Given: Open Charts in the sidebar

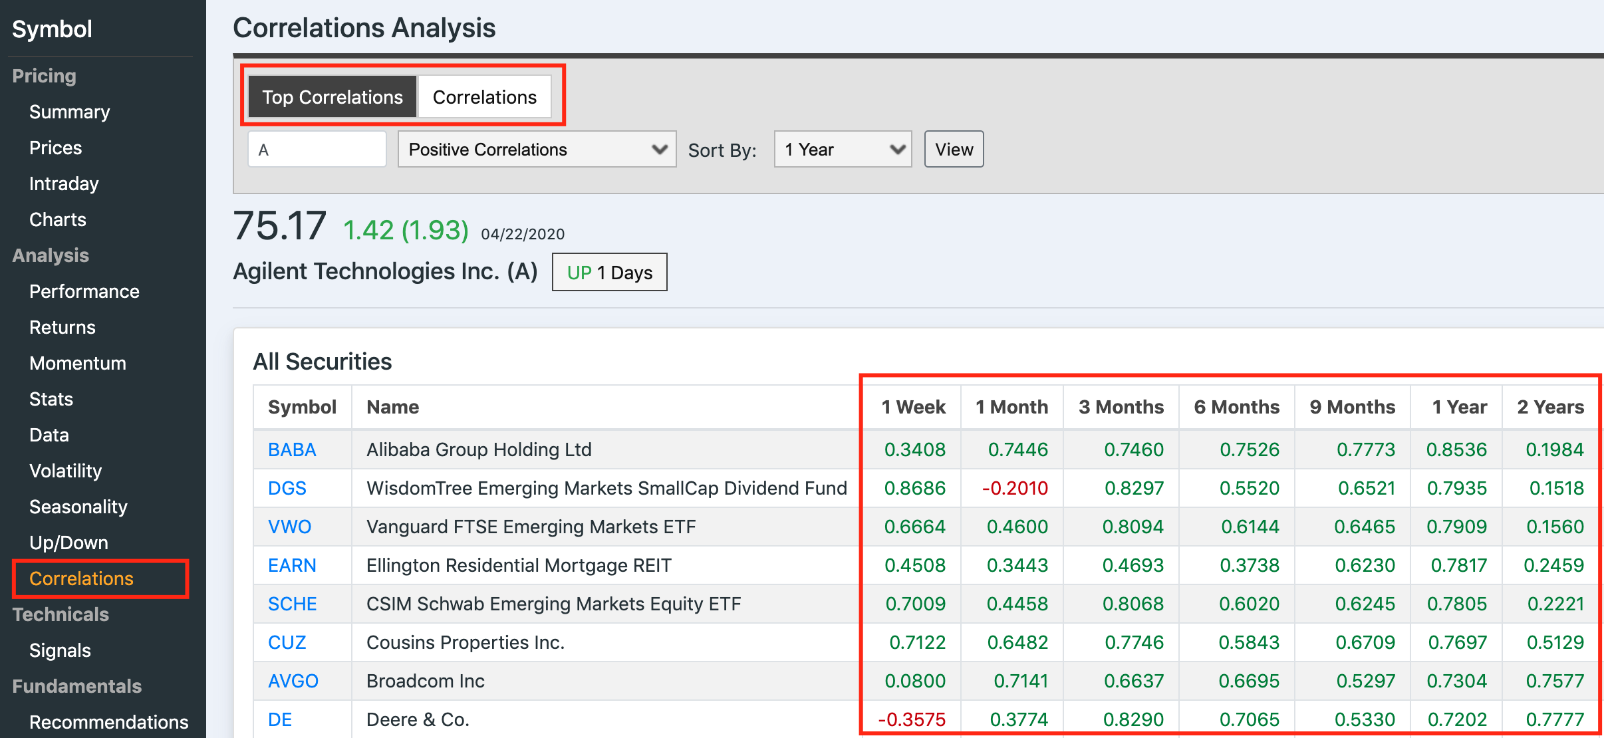Looking at the screenshot, I should 58,219.
